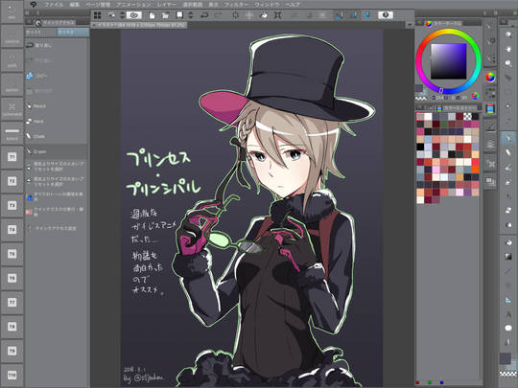The width and height of the screenshot is (518, 388).
Task: Click the paint bucket Fill icon in the command bar
Action: pyautogui.click(x=264, y=15)
